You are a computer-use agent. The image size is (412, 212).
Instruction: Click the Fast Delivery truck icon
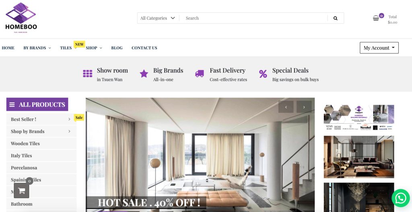(200, 73)
